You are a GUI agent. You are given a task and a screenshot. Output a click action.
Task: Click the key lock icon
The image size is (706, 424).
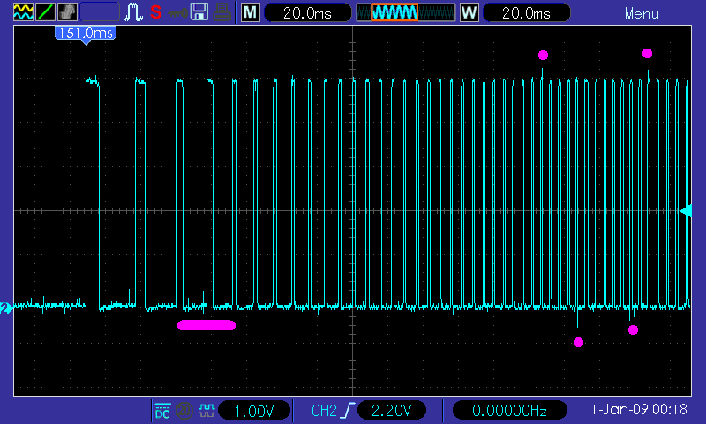(x=177, y=13)
